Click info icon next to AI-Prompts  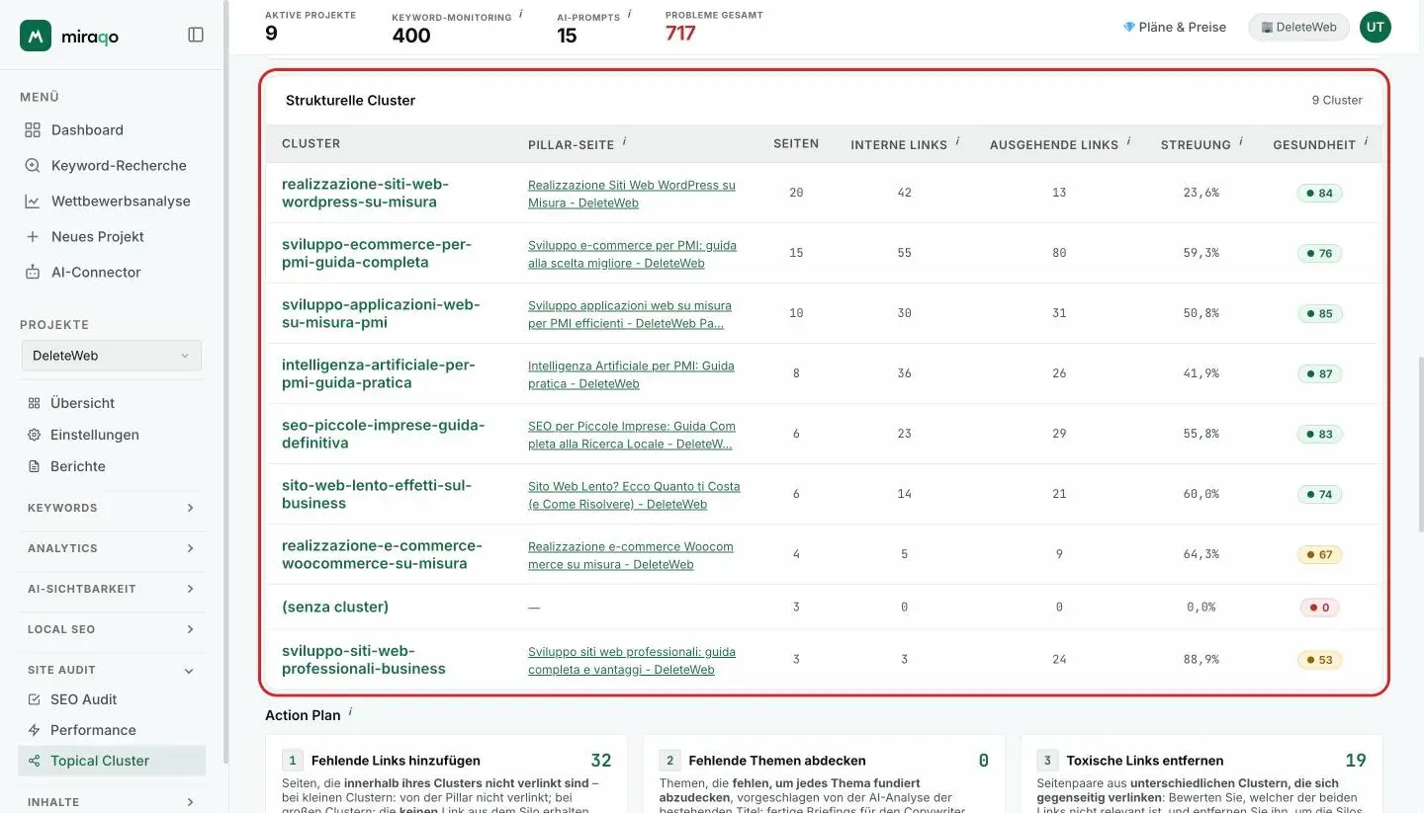point(630,14)
